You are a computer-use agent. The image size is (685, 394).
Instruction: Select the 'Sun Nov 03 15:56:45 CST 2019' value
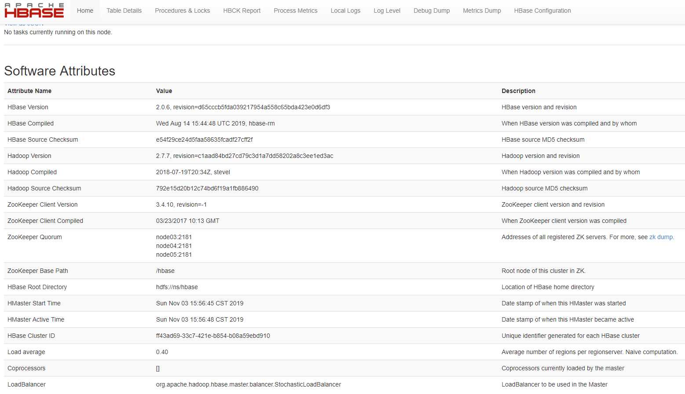click(200, 303)
